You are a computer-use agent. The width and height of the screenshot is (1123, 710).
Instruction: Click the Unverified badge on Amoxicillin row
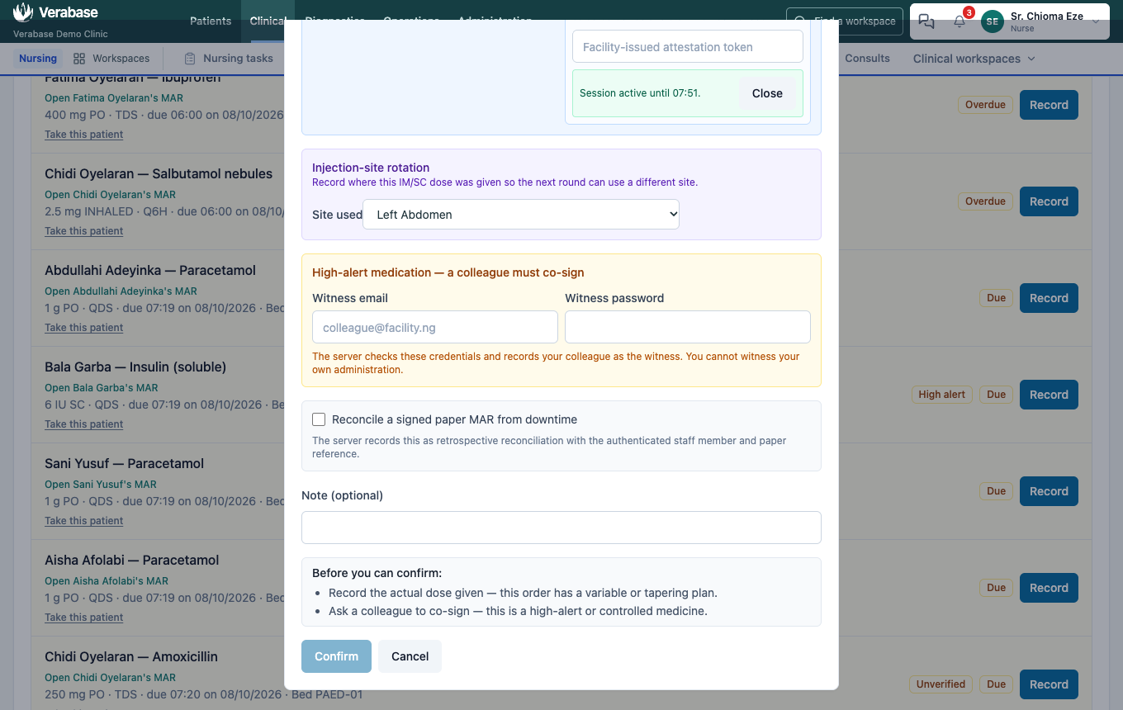pos(941,684)
